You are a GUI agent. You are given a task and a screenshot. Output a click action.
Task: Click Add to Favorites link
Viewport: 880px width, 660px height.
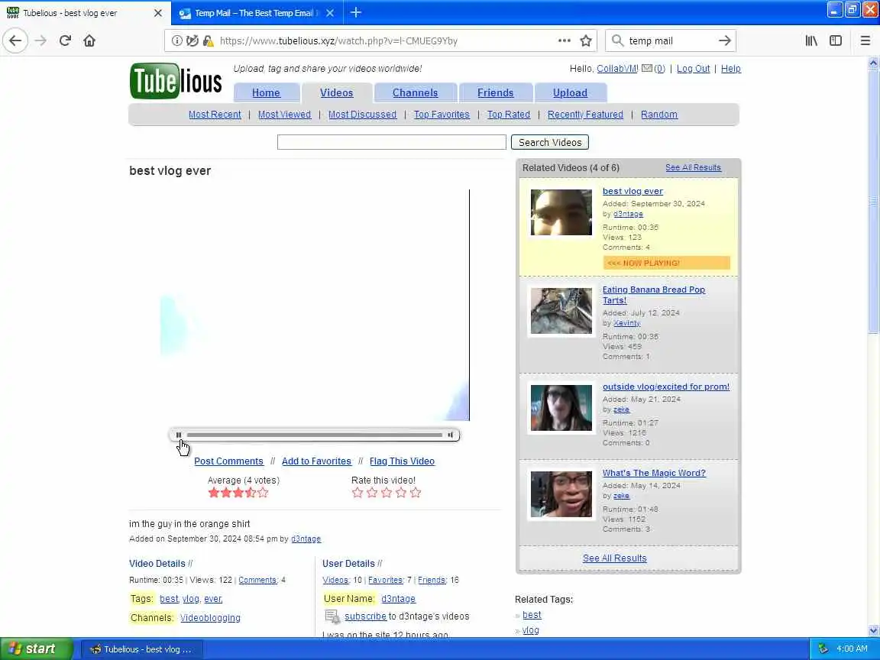[316, 461]
